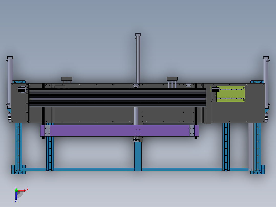Image resolution: width=276 pixels, height=207 pixels.
Task: Select the dark block with pins at upper right
Action: click(172, 79)
